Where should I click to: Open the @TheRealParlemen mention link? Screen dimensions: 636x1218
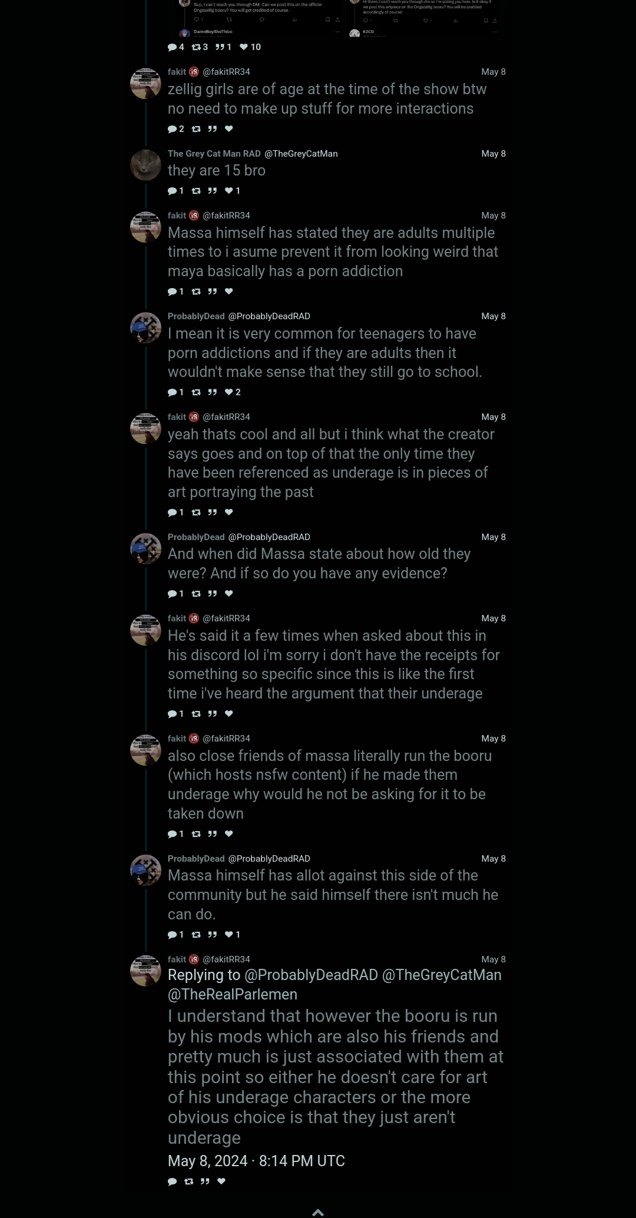233,994
